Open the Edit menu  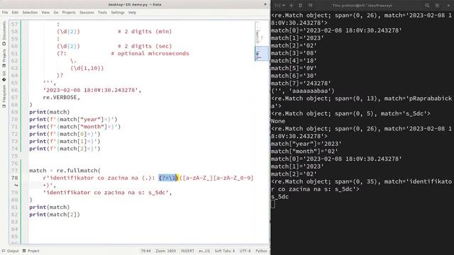15,13
